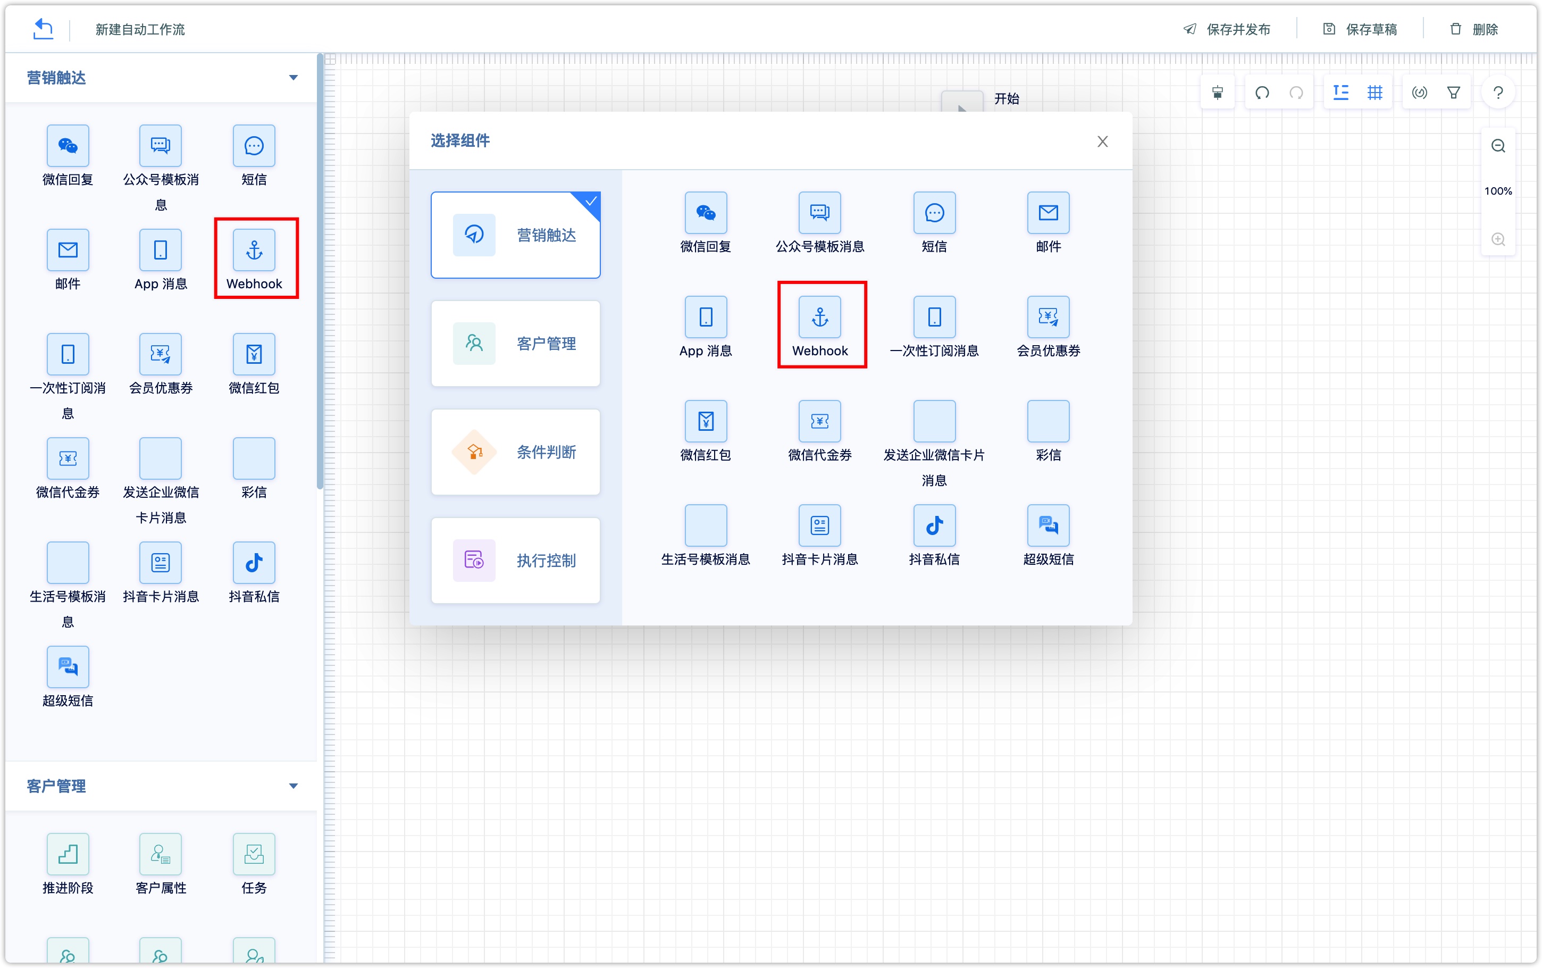Viewport: 1542px width, 968px height.
Task: Open 条件判断 category in dialog
Action: click(516, 452)
